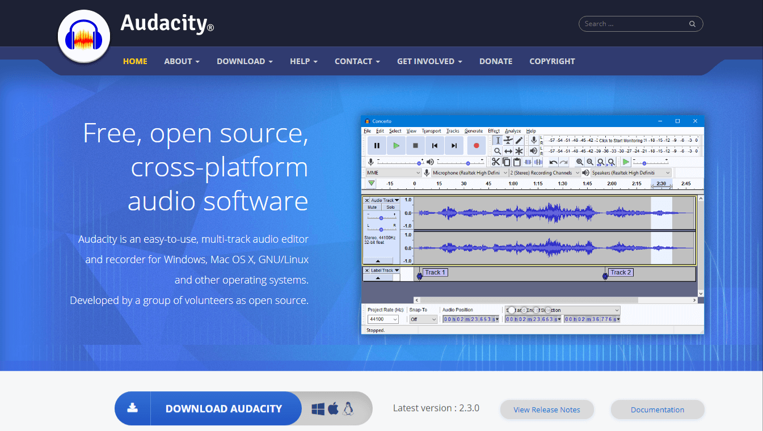The height and width of the screenshot is (431, 763).
Task: Go to the COPYRIGHT page
Action: pos(552,61)
